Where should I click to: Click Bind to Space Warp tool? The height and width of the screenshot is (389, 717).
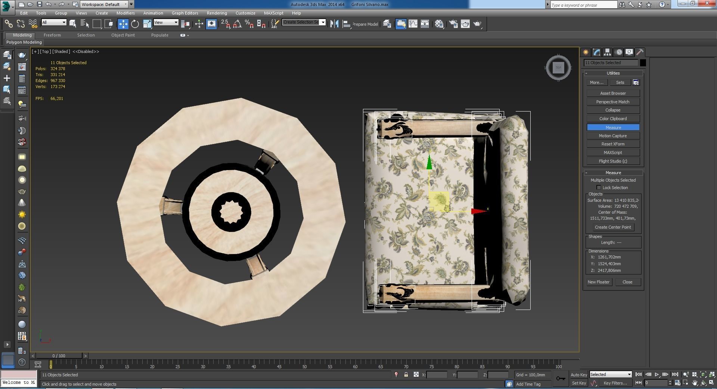33,24
